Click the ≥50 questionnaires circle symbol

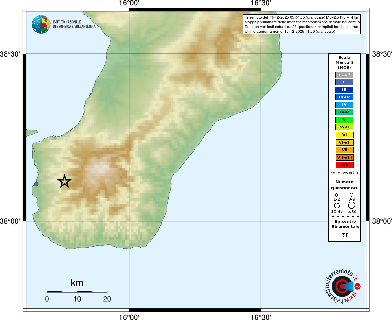tap(352, 205)
